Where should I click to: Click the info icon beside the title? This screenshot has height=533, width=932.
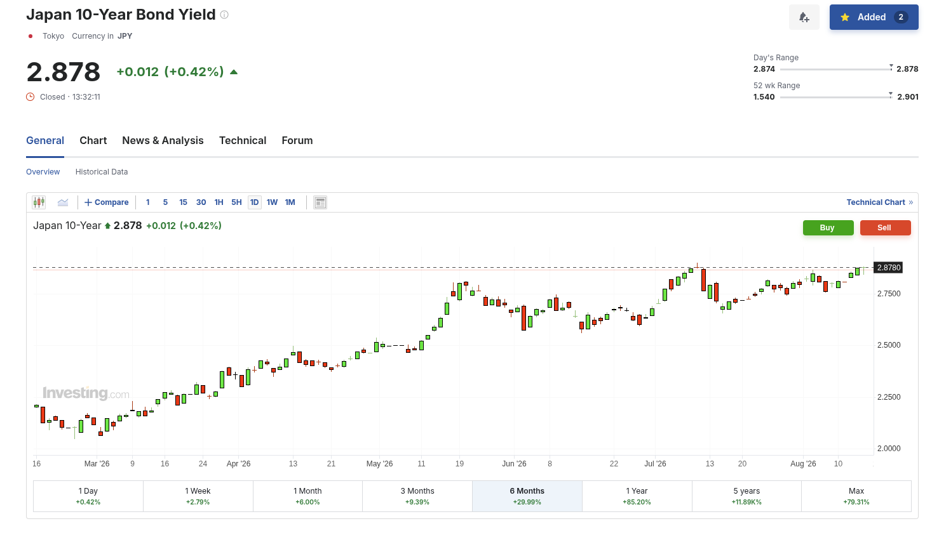[x=224, y=15]
